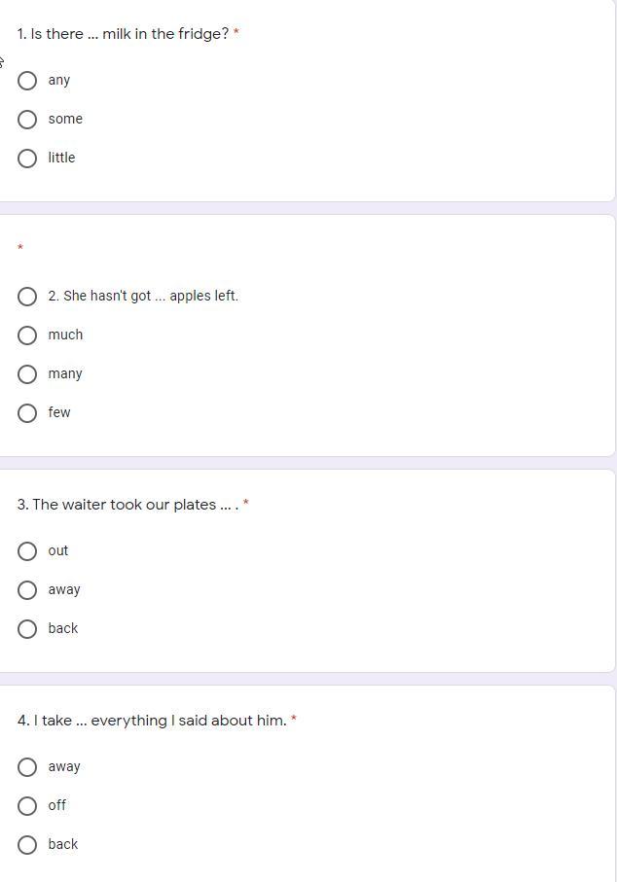
Task: Choose 'away' in question 3 about plates
Action: [27, 590]
